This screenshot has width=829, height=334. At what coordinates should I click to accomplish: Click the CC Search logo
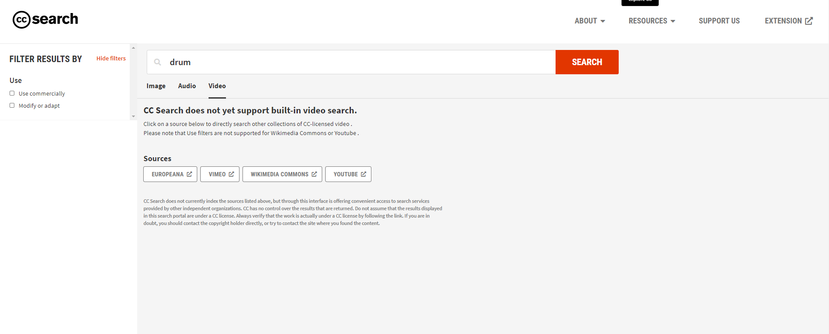point(45,20)
